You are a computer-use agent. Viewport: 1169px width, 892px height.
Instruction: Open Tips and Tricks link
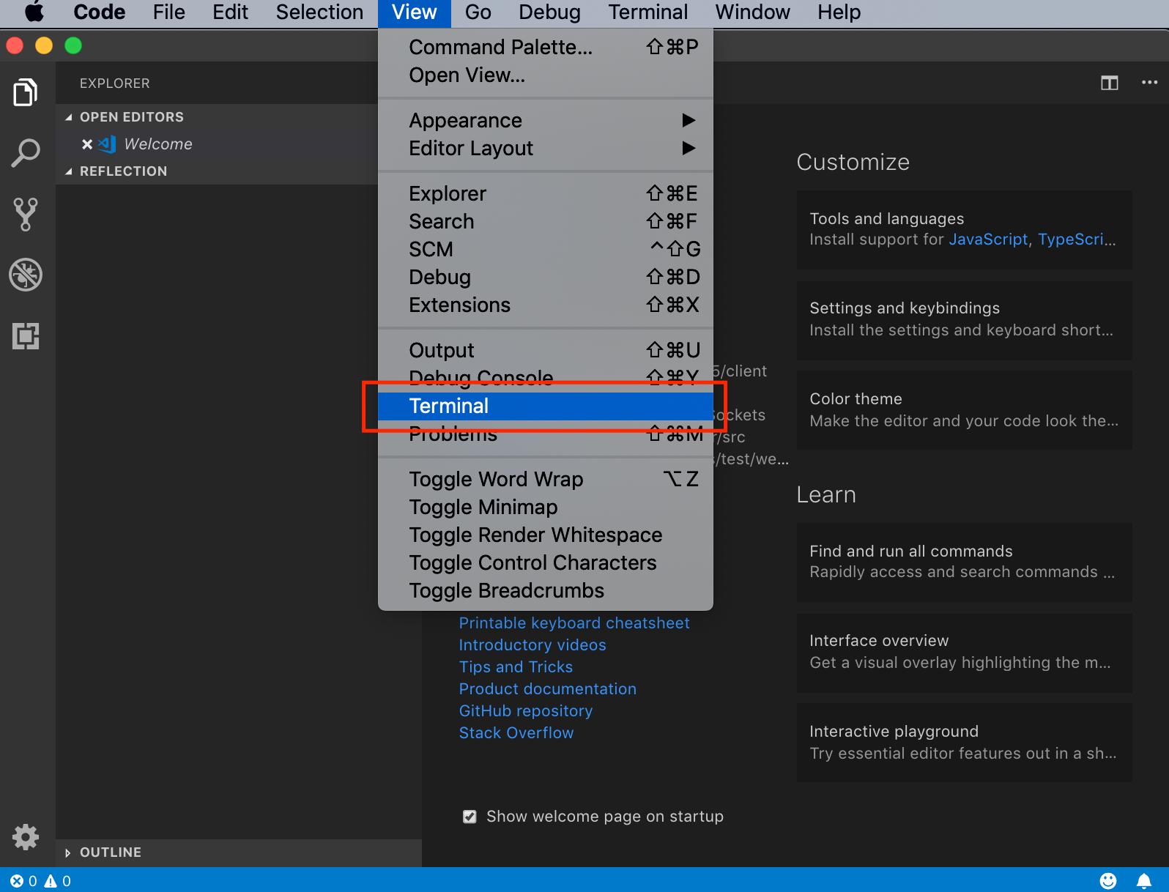(516, 667)
